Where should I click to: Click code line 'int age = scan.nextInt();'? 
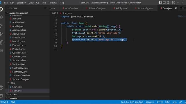[88, 36]
